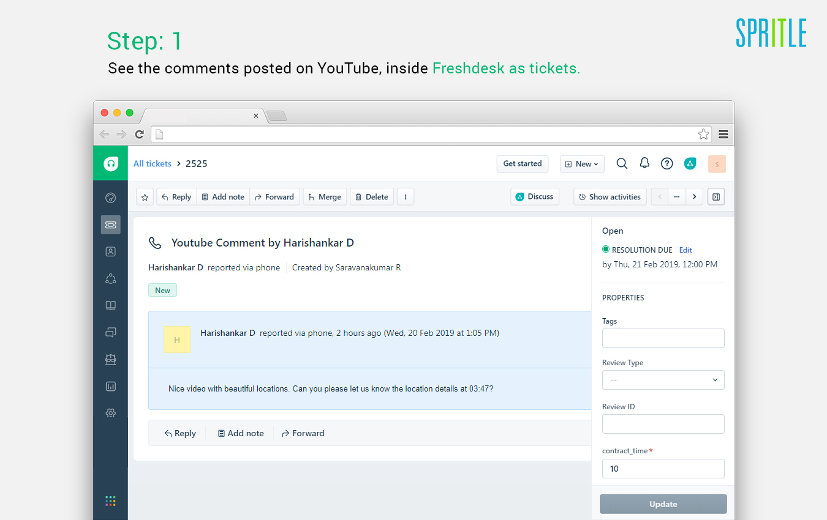Open the more actions vertical dots menu
This screenshot has height=520, width=827.
pos(406,197)
